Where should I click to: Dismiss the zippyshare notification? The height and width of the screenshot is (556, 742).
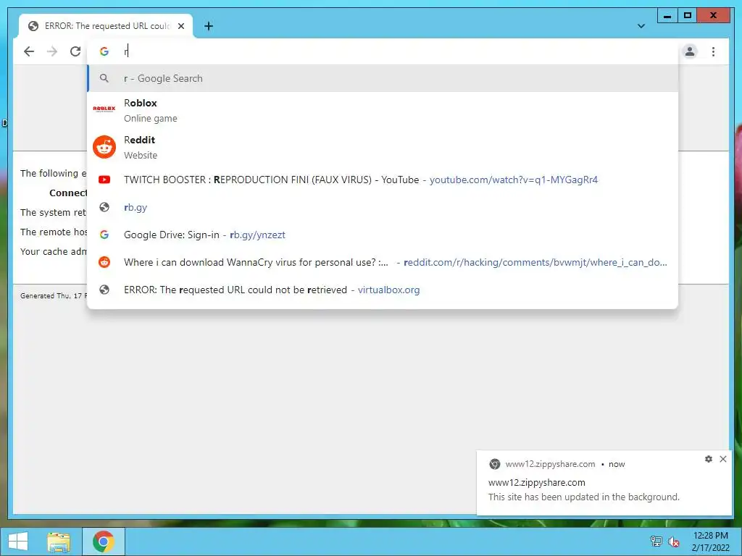point(723,459)
